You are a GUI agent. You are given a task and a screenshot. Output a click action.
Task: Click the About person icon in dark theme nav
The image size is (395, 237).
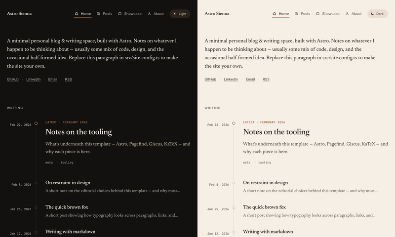[x=149, y=14]
